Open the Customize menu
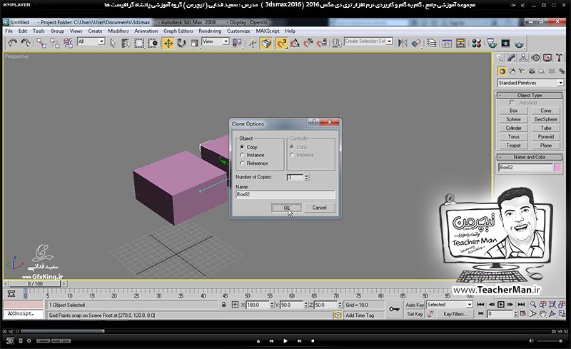 (238, 31)
